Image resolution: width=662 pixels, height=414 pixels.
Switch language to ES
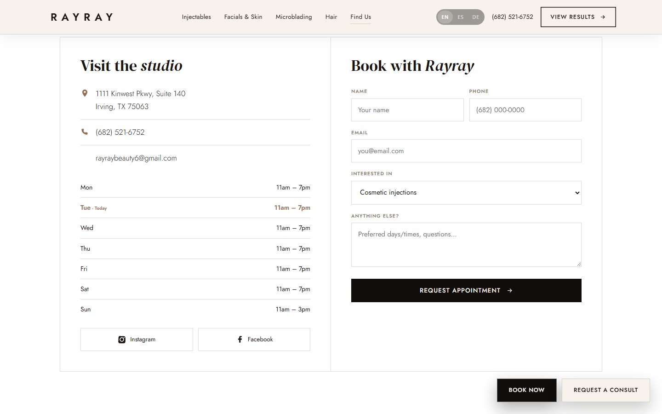click(x=461, y=17)
